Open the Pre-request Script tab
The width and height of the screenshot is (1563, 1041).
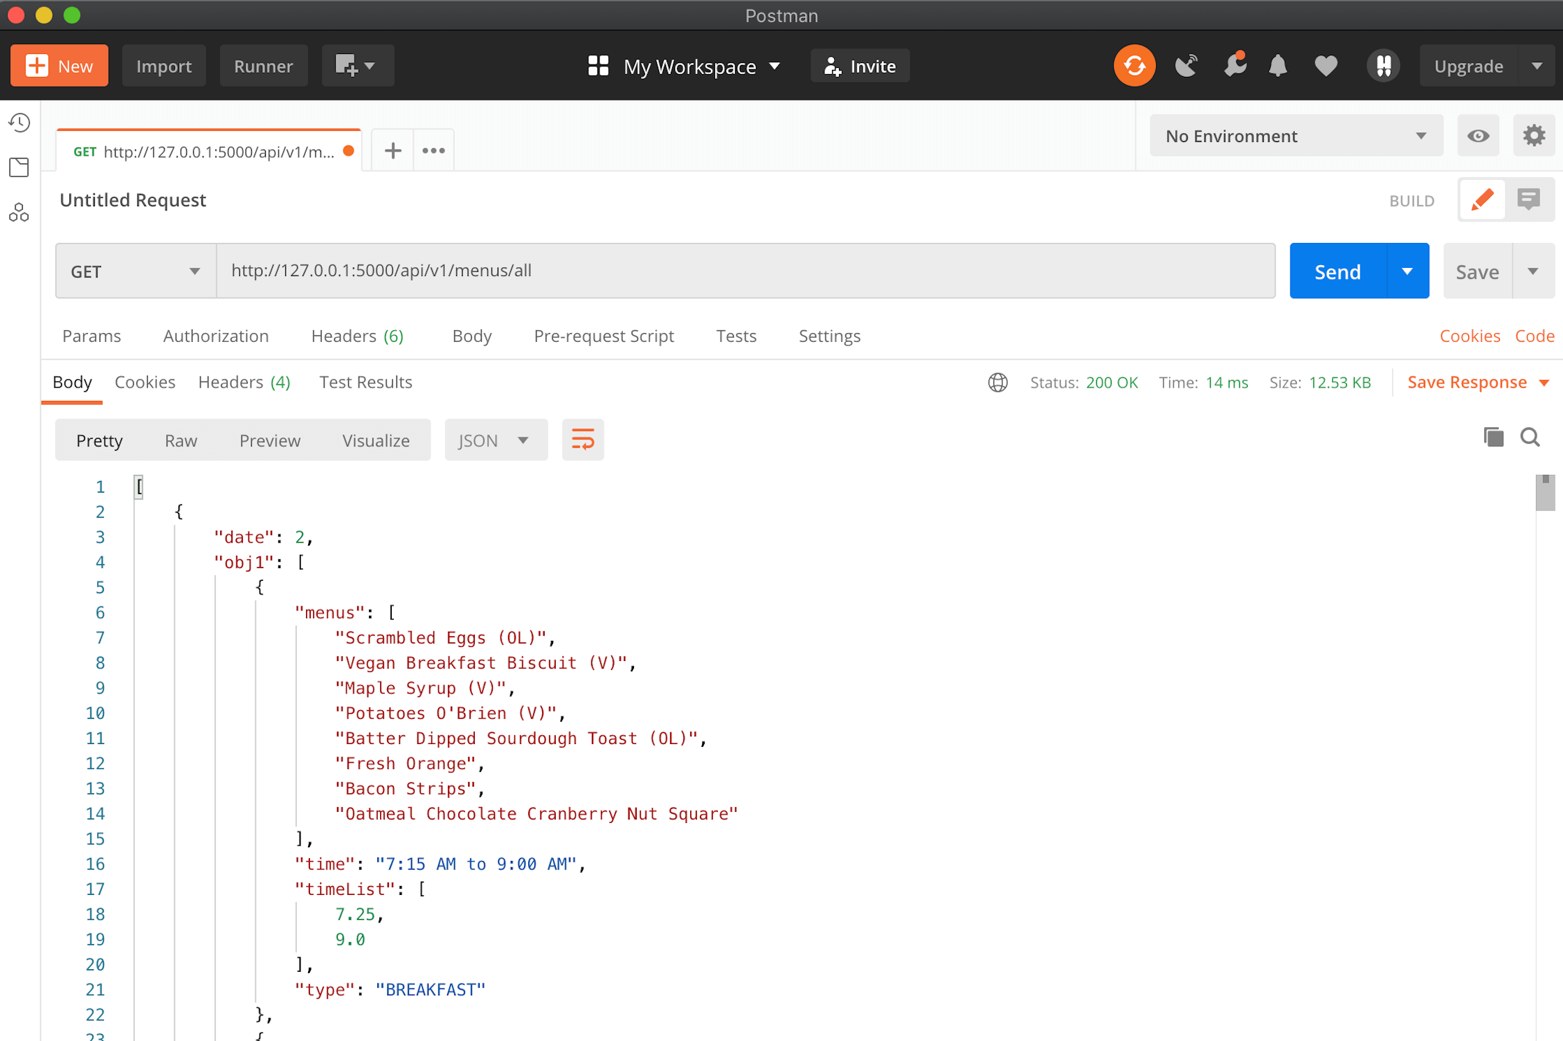[x=604, y=336]
